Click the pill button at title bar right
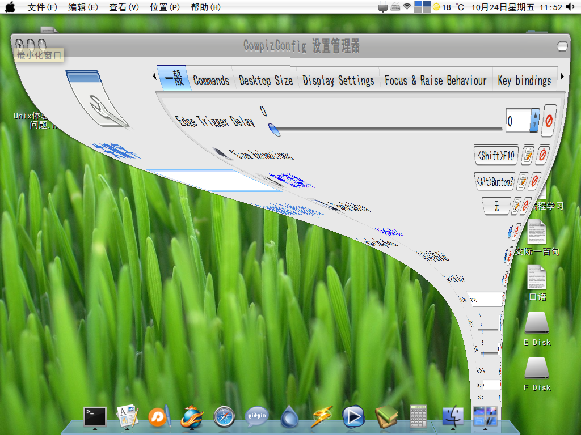This screenshot has width=581, height=435. tap(562, 46)
